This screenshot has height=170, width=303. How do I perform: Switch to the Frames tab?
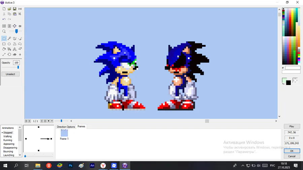[81, 126]
